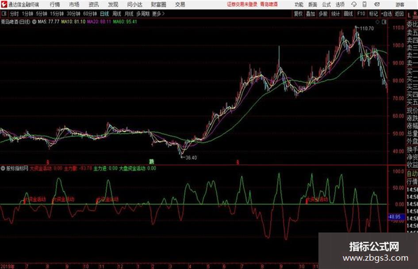Click the 110.70 high price label
418x269 pixels.
(367, 28)
